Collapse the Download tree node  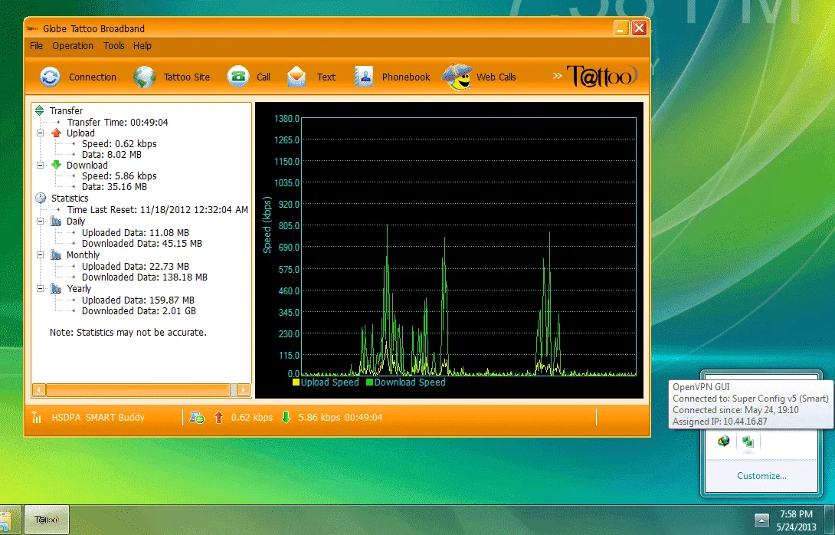(40, 166)
